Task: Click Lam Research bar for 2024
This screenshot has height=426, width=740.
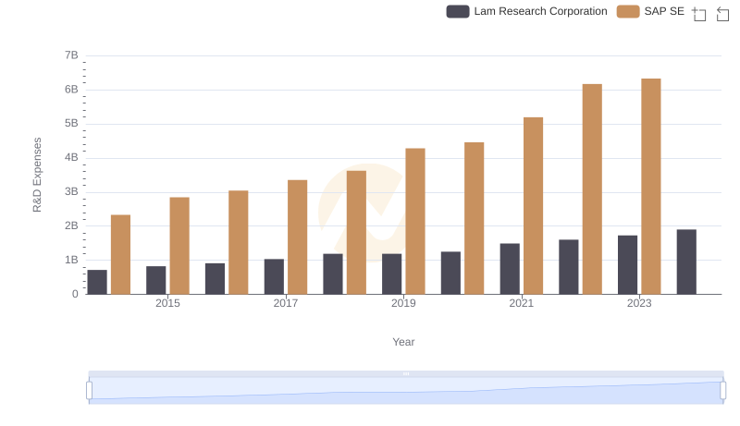Action: coord(686,262)
